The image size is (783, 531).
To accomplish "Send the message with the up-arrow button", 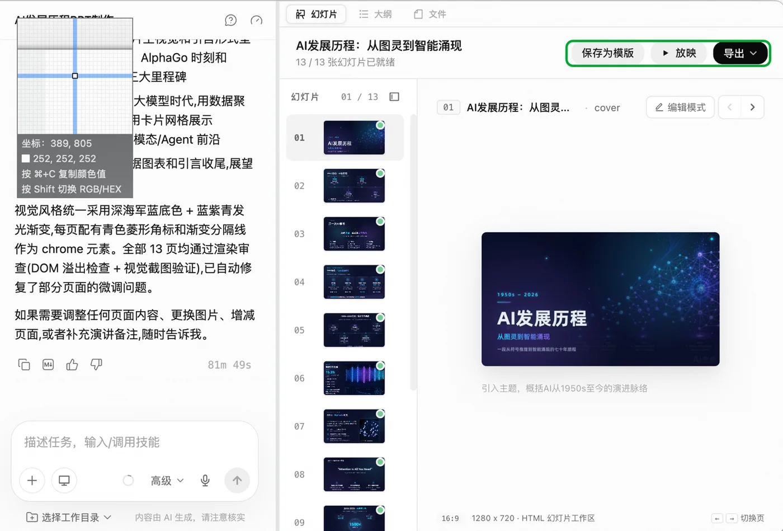I will point(237,480).
